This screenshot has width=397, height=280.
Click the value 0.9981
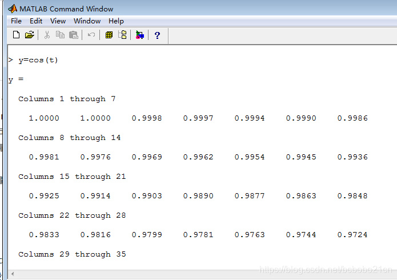44,157
